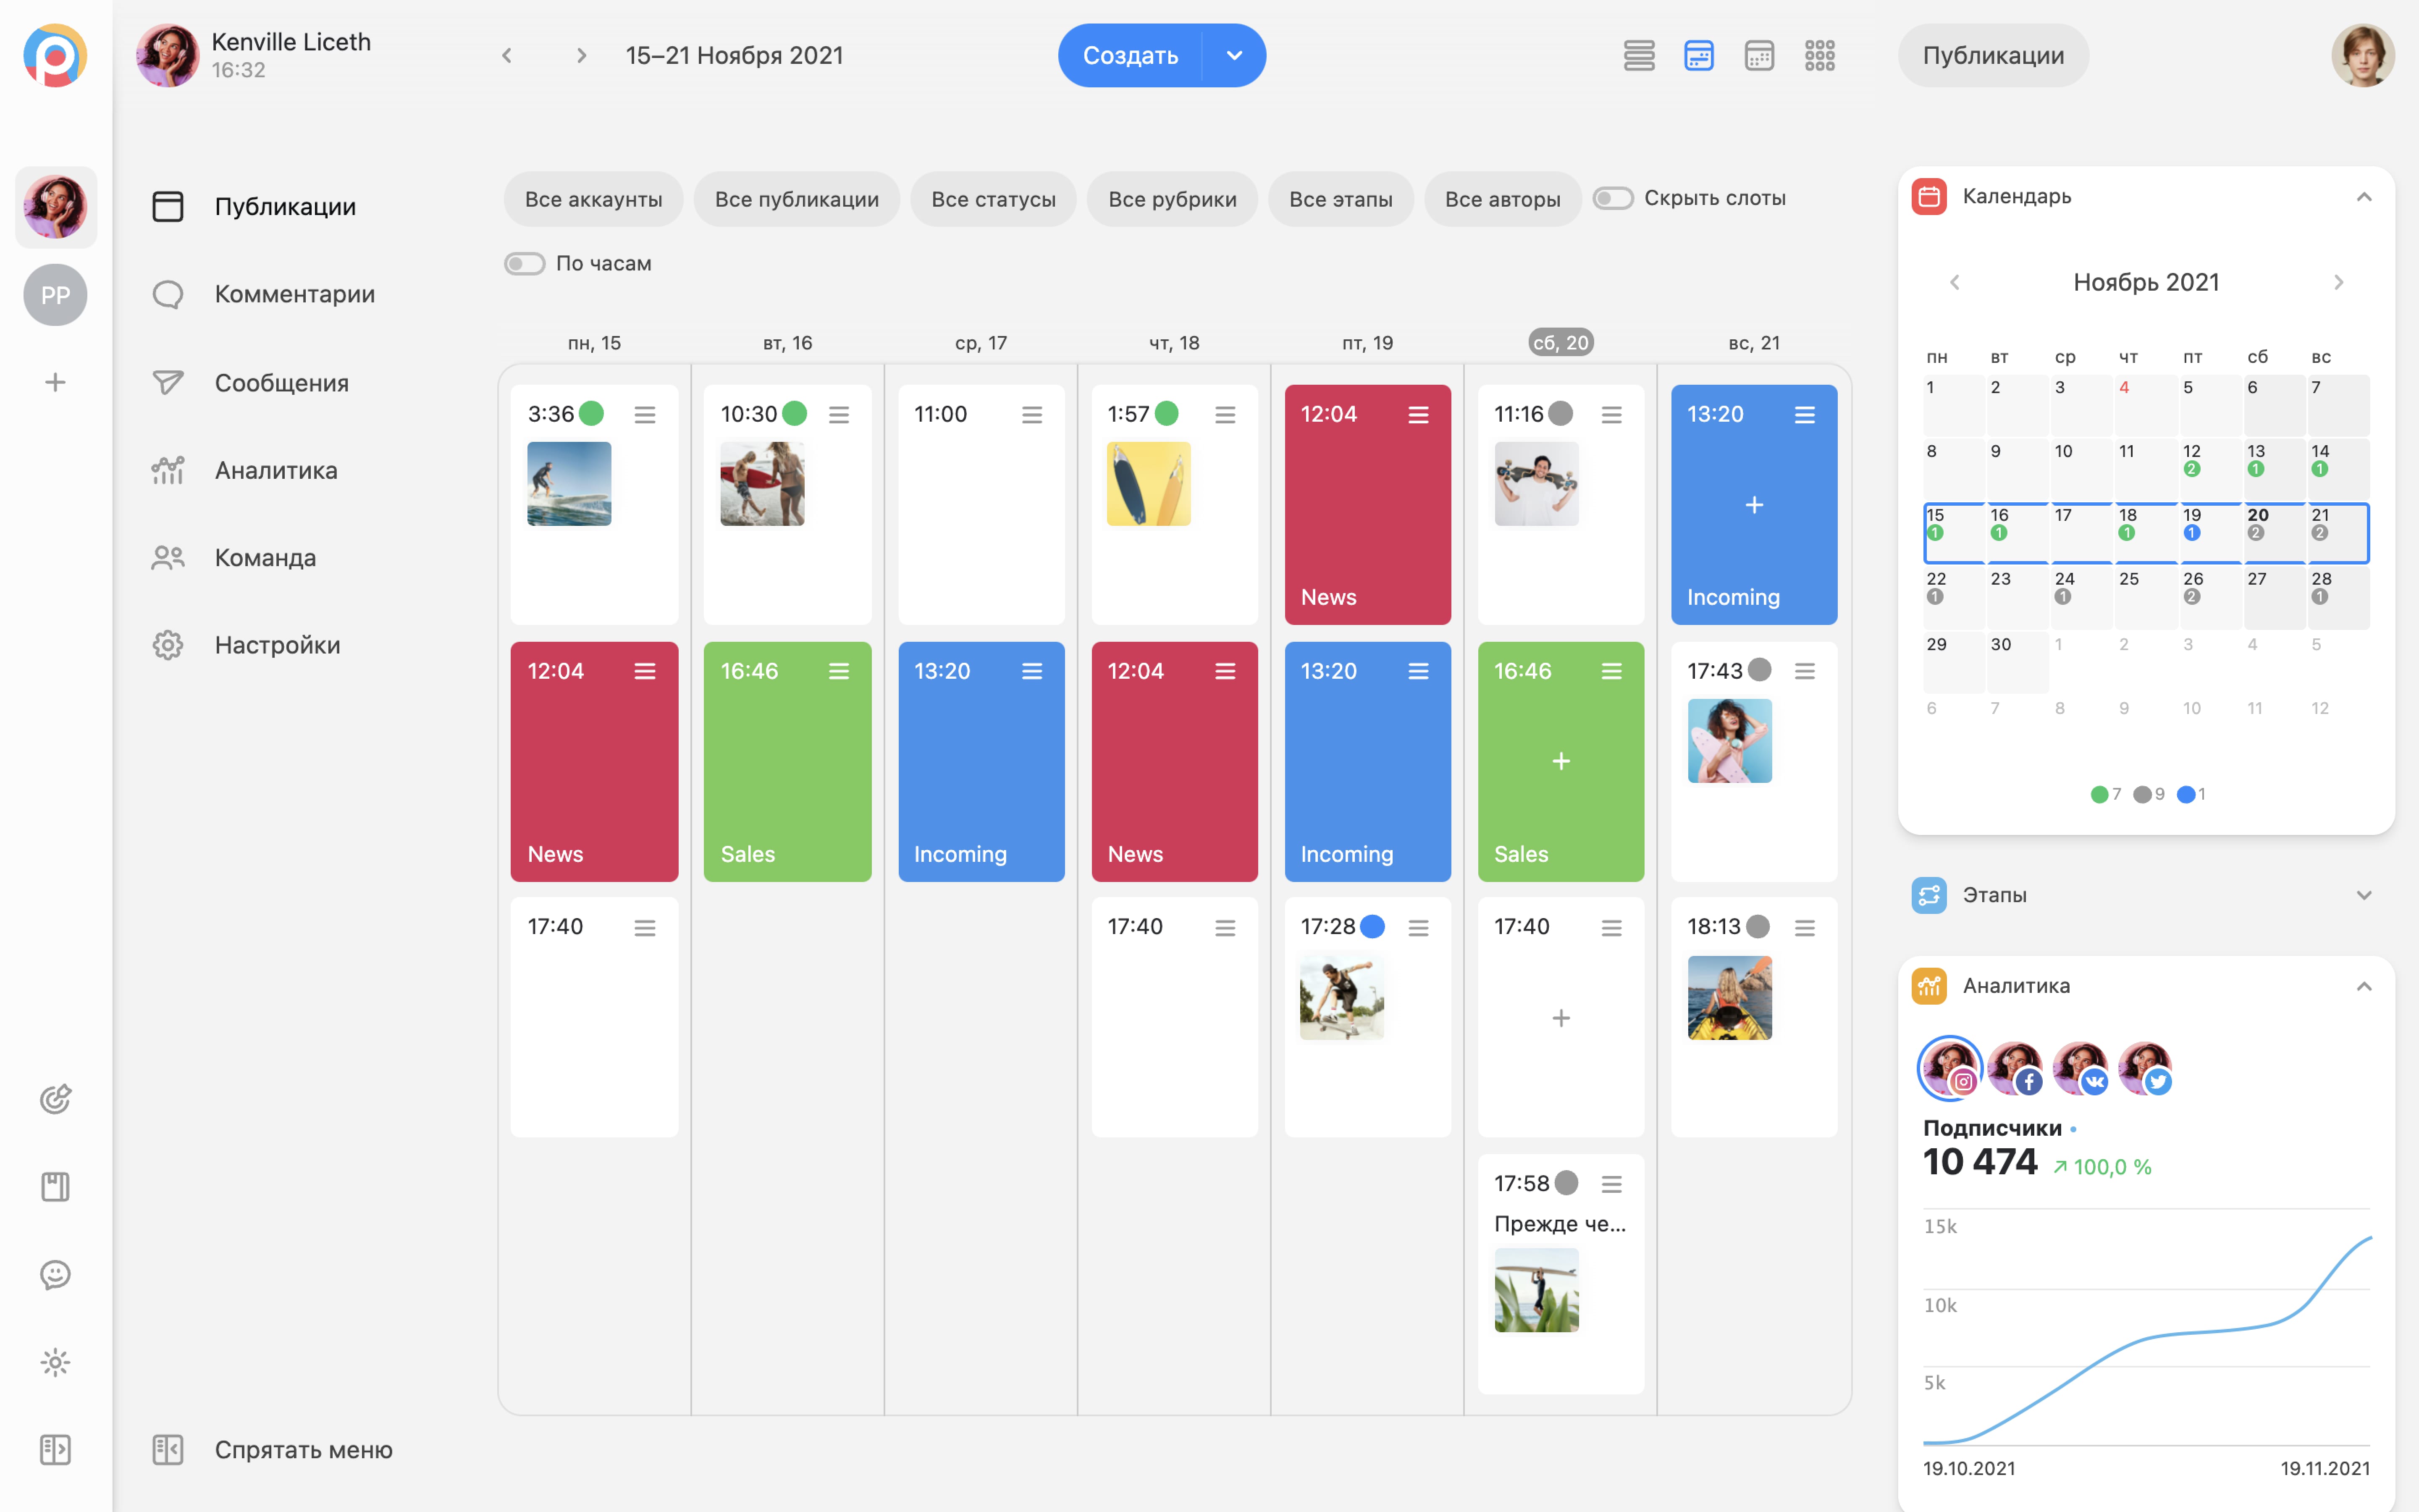Screen dimensions: 2419x1512
Task: Click the Публикации button at top right
Action: [x=1993, y=55]
